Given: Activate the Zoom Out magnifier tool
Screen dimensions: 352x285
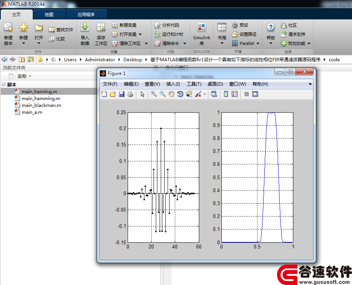Looking at the screenshot, I should [x=163, y=94].
